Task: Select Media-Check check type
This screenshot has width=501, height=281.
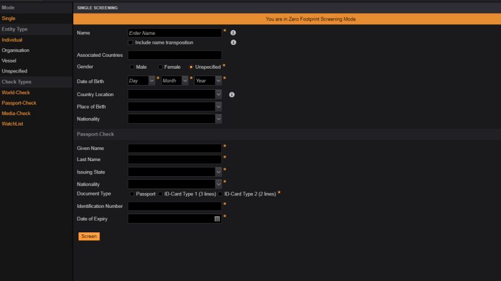Action: 16,113
